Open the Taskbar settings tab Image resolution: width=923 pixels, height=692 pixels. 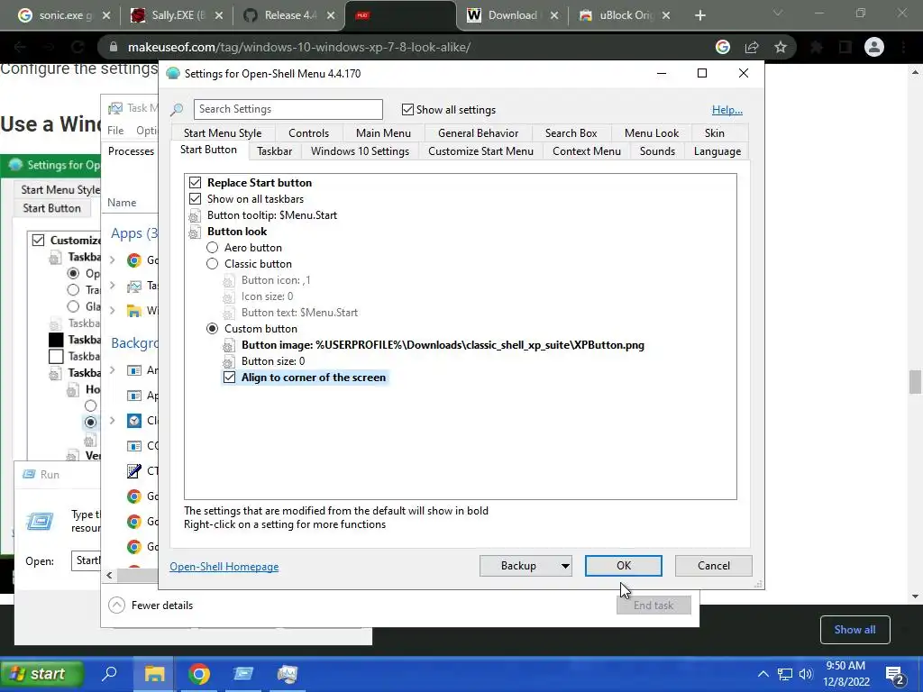coord(274,151)
